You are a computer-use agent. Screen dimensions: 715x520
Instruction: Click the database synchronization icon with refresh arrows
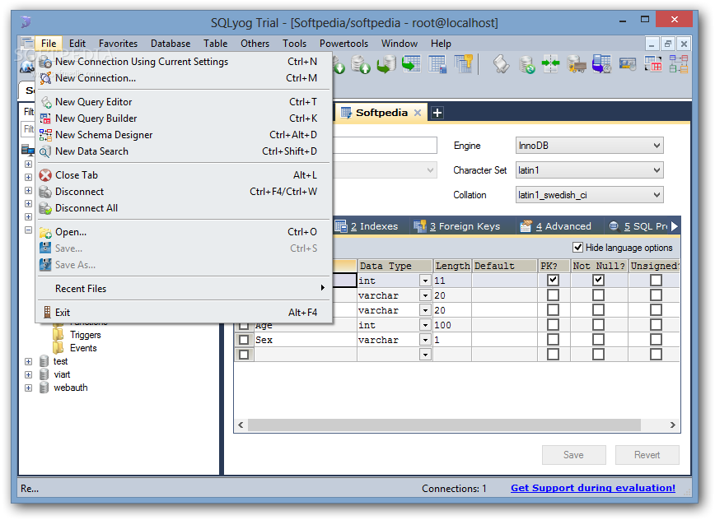[526, 65]
